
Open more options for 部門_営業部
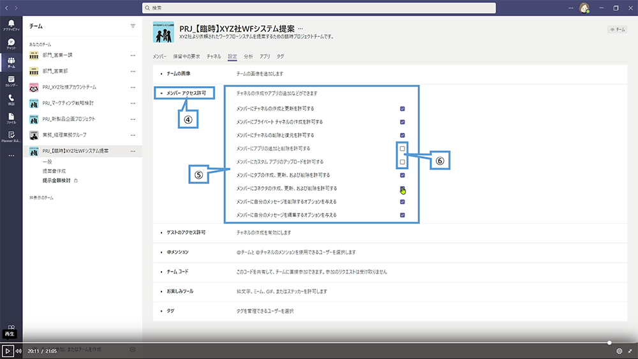[x=133, y=71]
